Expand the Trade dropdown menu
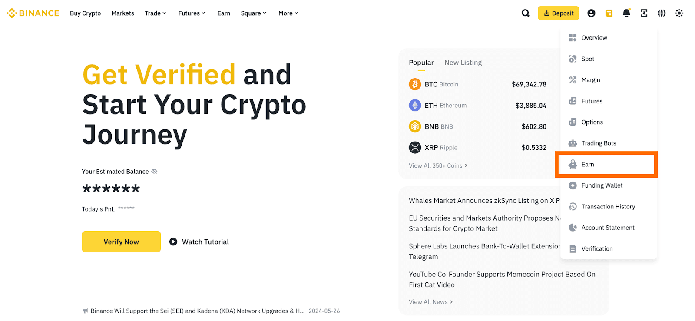Image resolution: width=695 pixels, height=321 pixels. click(x=156, y=13)
